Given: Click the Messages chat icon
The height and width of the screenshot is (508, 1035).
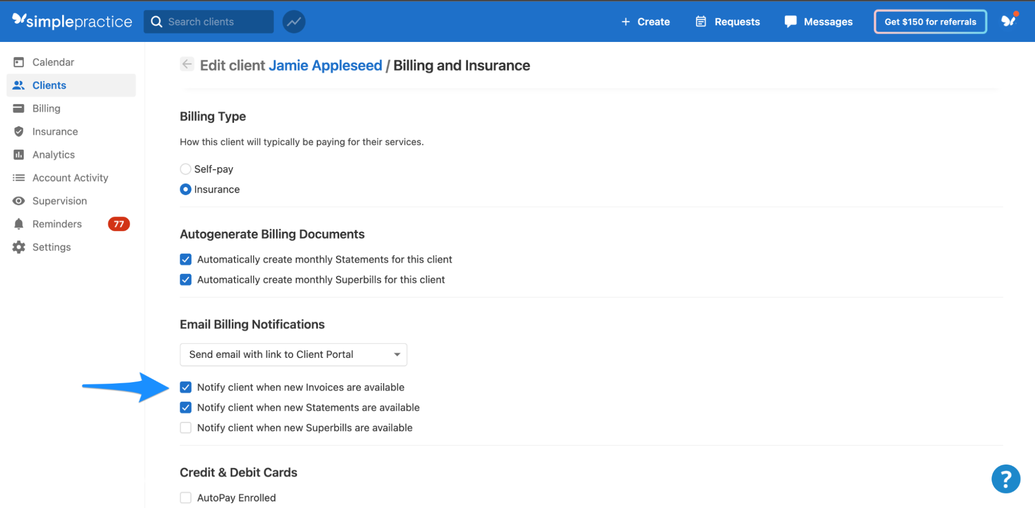Looking at the screenshot, I should 791,21.
